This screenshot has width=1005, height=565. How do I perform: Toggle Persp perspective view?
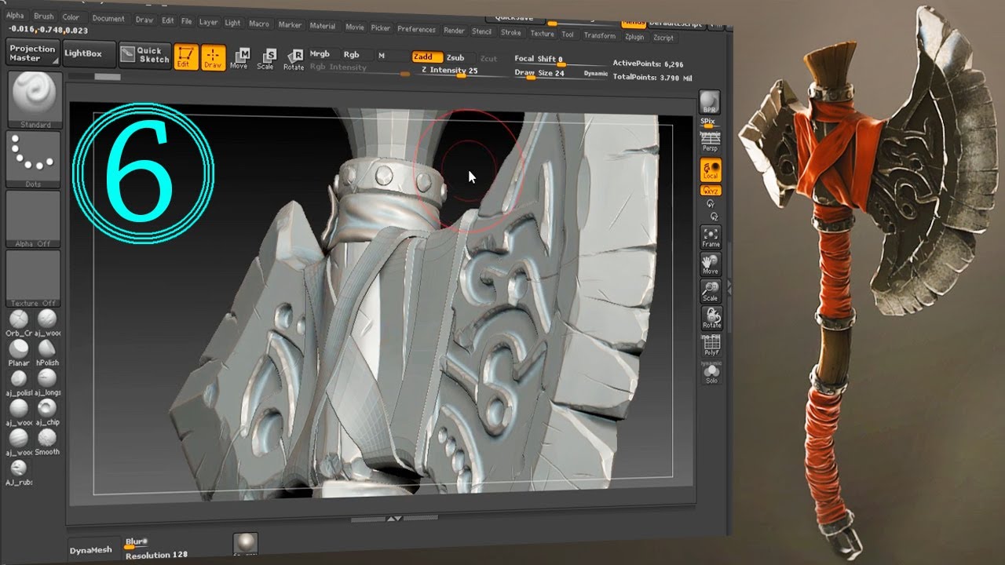tap(710, 143)
